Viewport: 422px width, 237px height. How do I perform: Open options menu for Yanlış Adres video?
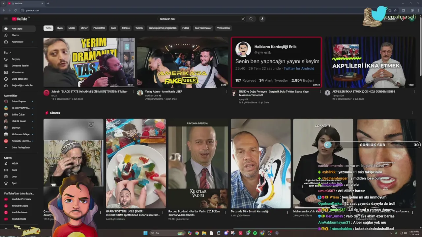[x=227, y=92]
